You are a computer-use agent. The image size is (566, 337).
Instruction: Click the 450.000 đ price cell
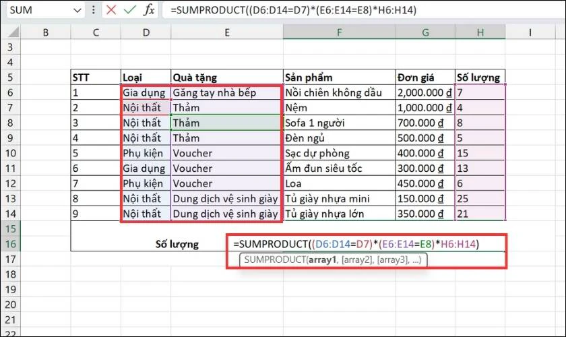click(425, 183)
